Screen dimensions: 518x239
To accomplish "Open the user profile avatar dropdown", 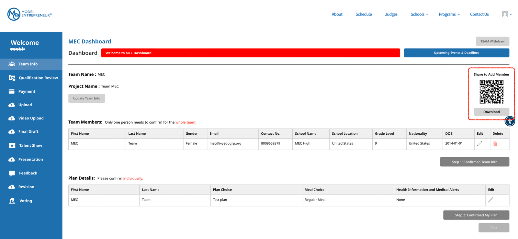I will [506, 14].
